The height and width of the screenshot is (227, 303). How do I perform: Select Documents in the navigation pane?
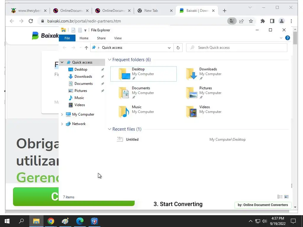pos(83,84)
